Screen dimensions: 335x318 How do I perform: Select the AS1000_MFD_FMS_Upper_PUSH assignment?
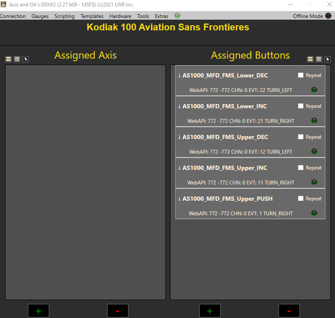pos(250,204)
